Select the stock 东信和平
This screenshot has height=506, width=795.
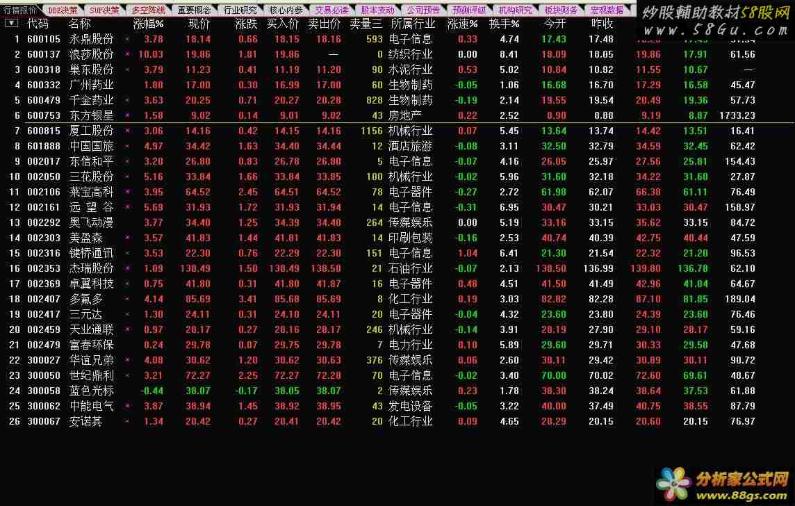pyautogui.click(x=91, y=161)
